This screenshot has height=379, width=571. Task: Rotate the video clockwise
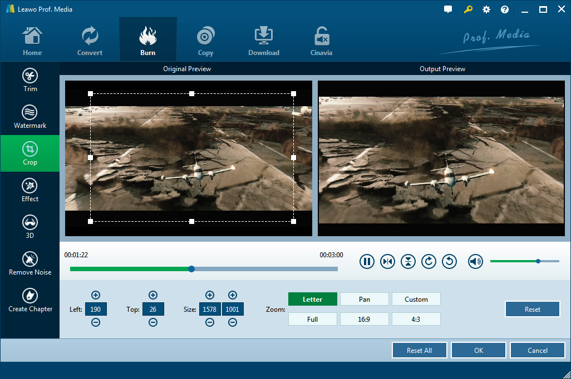pos(429,261)
